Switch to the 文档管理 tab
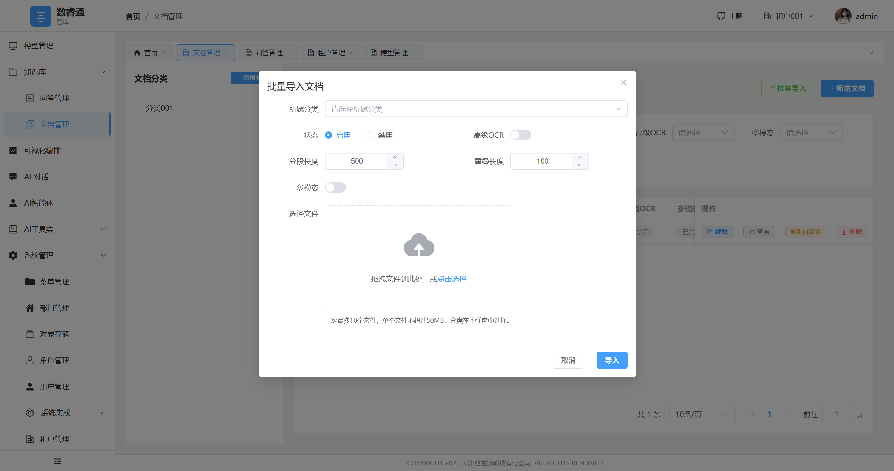894x471 pixels. tap(206, 53)
